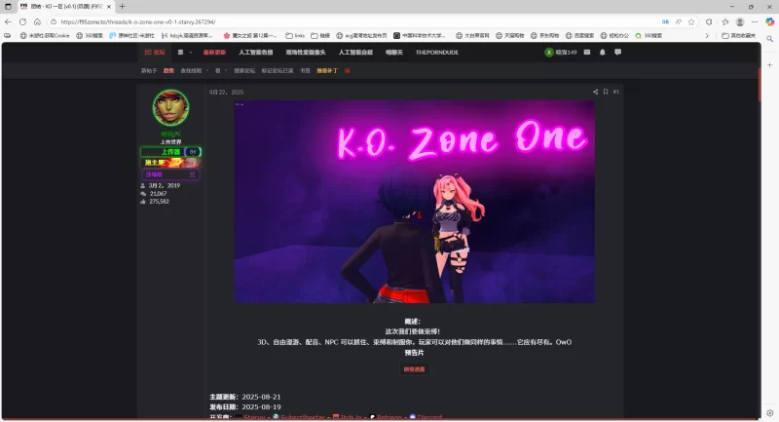Open the inbox envelope icon
The image size is (779, 422).
(587, 53)
